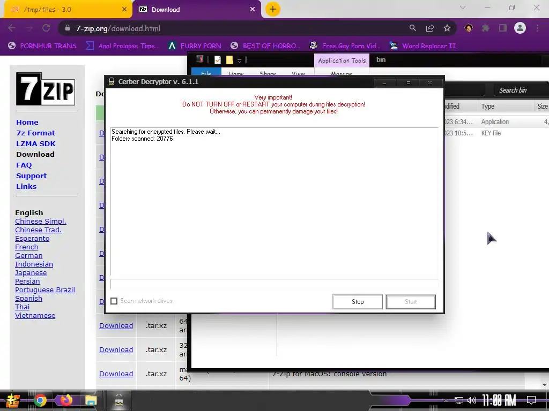549x411 pixels.
Task: Expand the Explorer quick access toolbar dropdown arrow
Action: point(240,61)
